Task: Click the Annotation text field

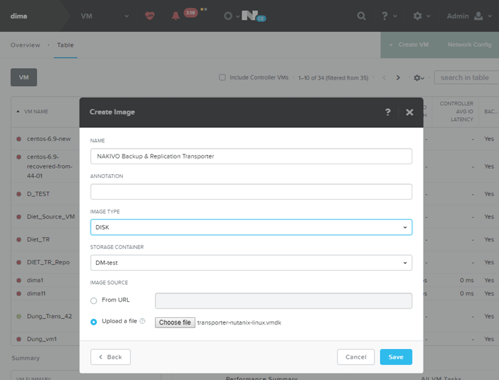Action: [x=251, y=192]
